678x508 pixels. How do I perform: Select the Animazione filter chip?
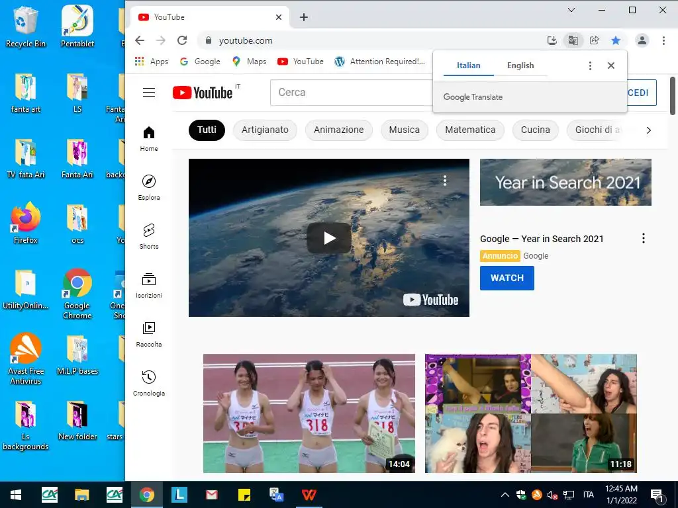point(338,130)
